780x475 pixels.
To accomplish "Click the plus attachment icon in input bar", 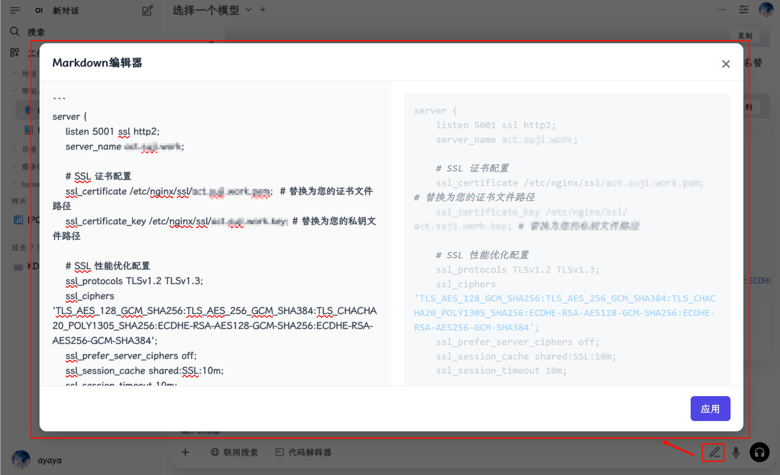I will (x=185, y=452).
